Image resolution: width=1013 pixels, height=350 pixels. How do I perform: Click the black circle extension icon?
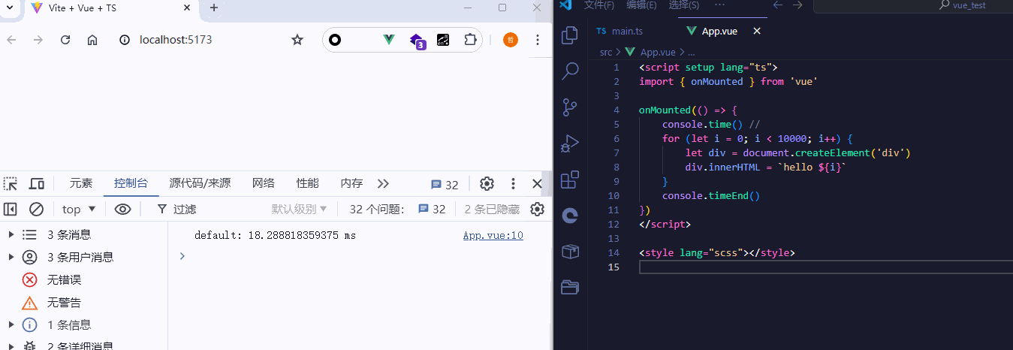(x=335, y=40)
